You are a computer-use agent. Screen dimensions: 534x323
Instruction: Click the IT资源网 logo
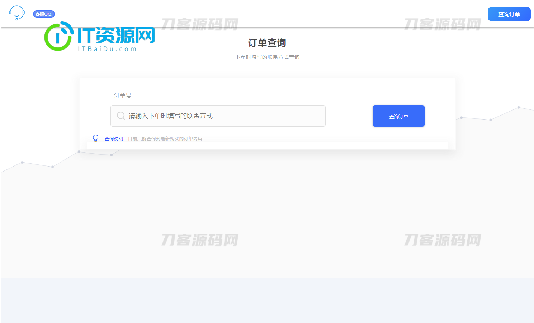[x=100, y=36]
